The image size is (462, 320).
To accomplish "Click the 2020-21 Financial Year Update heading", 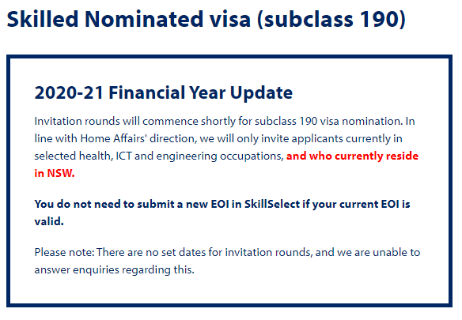I will click(x=164, y=92).
